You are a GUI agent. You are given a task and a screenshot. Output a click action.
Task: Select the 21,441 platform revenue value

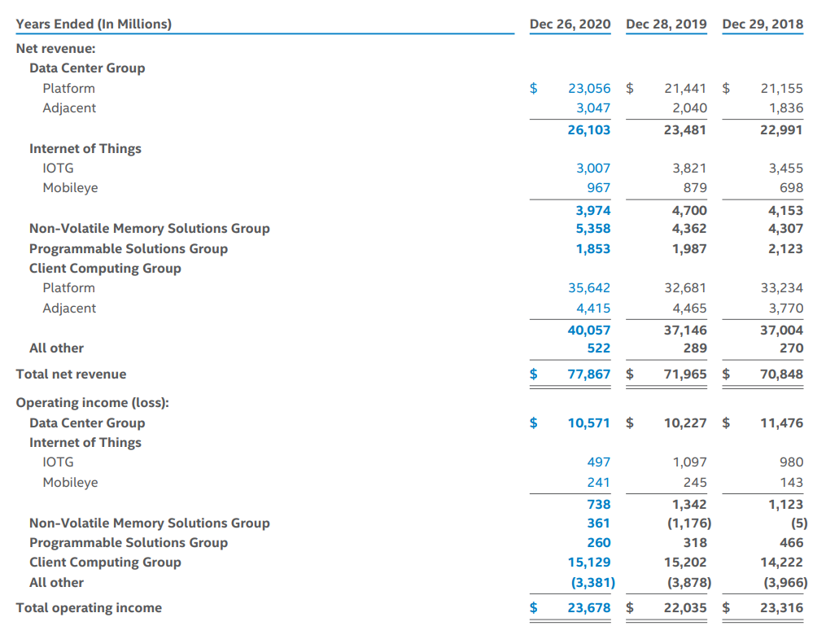[x=685, y=89]
